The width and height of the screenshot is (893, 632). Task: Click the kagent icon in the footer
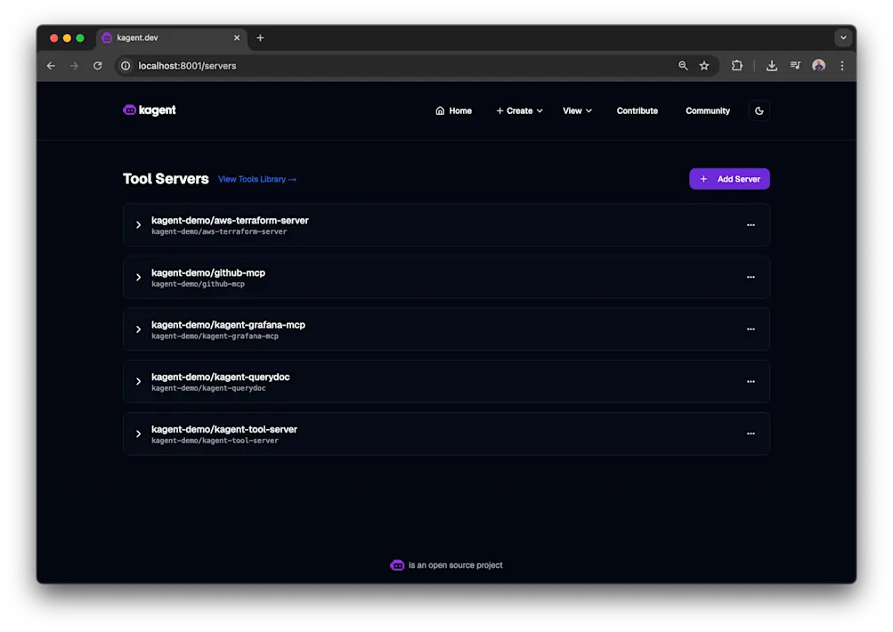point(396,564)
